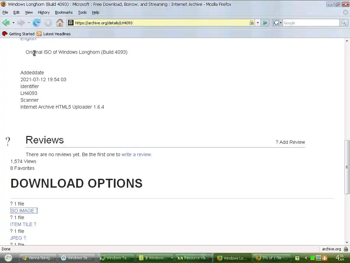The height and width of the screenshot is (263, 350).
Task: Open the Start orb menu
Action: coord(8,258)
